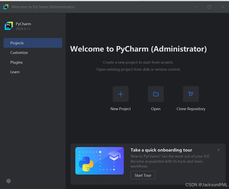Select the Projects tab
The width and height of the screenshot is (229, 189).
(33, 43)
